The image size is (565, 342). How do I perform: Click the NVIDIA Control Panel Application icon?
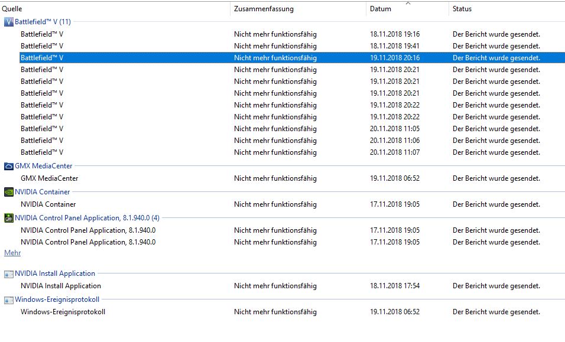pyautogui.click(x=9, y=218)
